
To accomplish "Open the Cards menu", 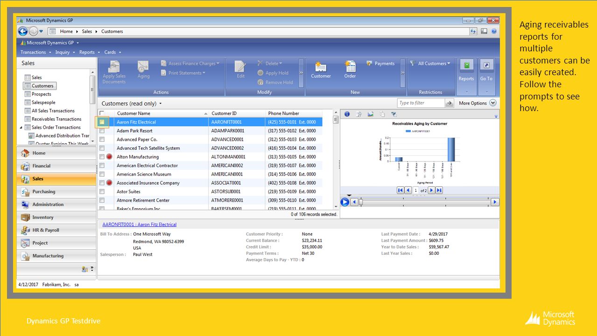I will (112, 52).
